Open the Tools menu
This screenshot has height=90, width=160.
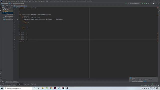tap(36, 1)
